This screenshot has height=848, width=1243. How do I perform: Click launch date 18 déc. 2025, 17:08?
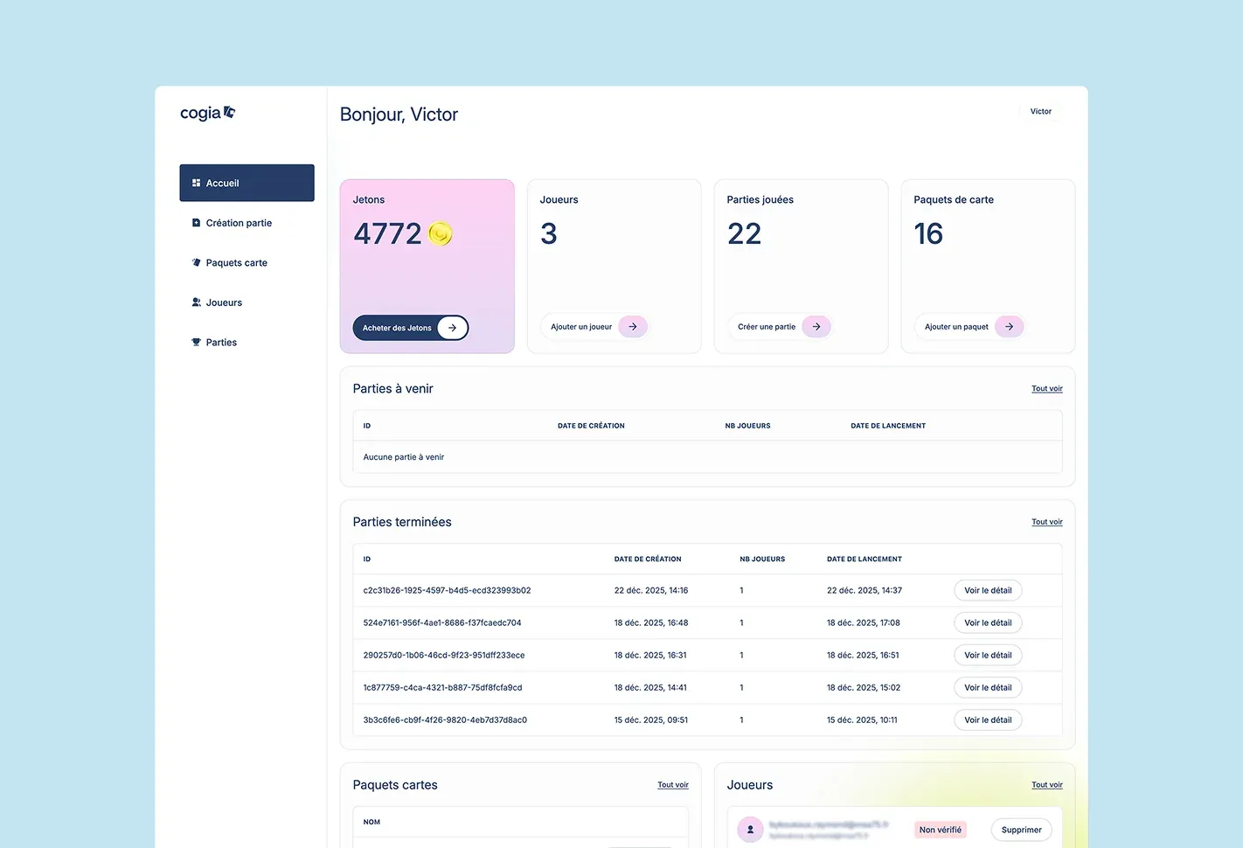[864, 622]
